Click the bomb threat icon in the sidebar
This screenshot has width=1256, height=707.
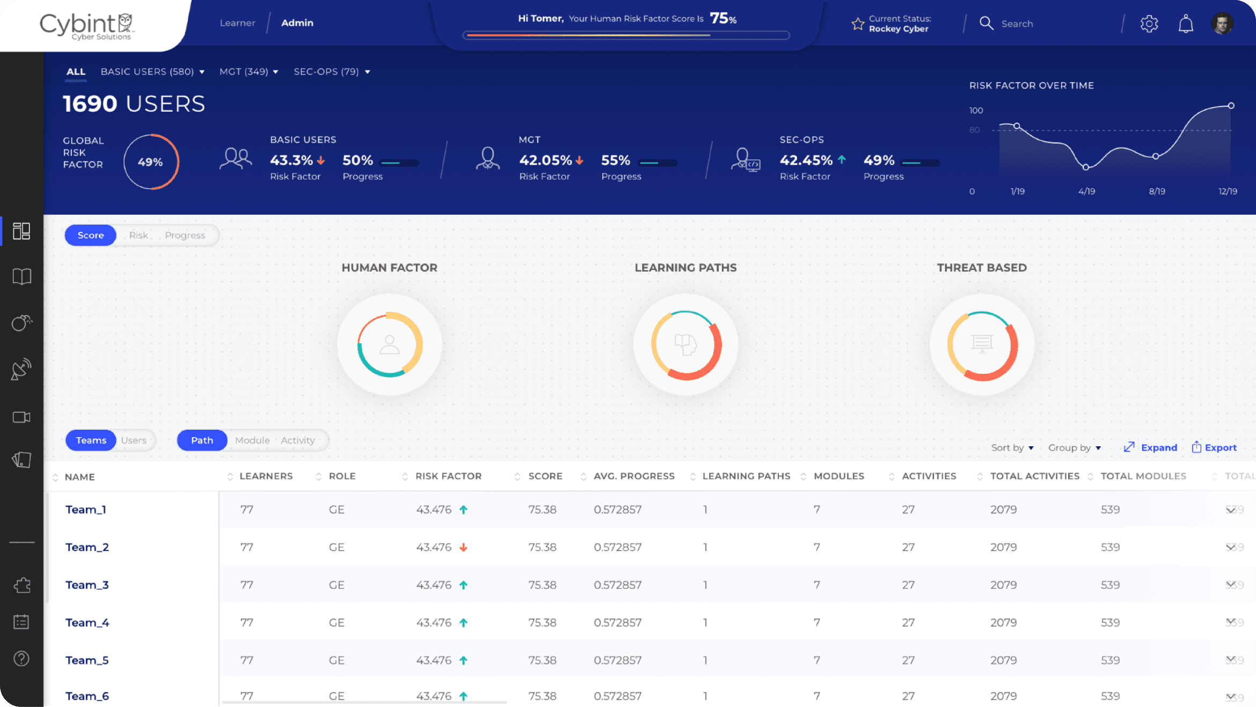click(21, 322)
